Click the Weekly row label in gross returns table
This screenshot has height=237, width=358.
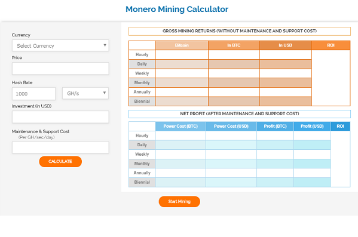[142, 73]
